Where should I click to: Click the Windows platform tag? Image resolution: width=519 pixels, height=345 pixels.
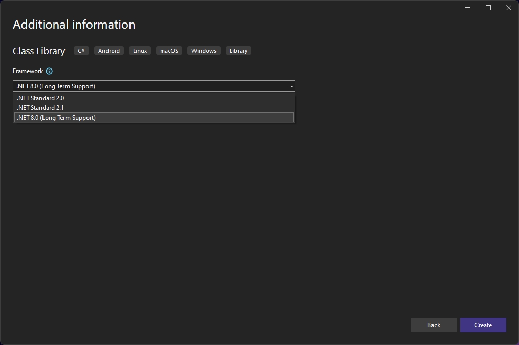[204, 51]
